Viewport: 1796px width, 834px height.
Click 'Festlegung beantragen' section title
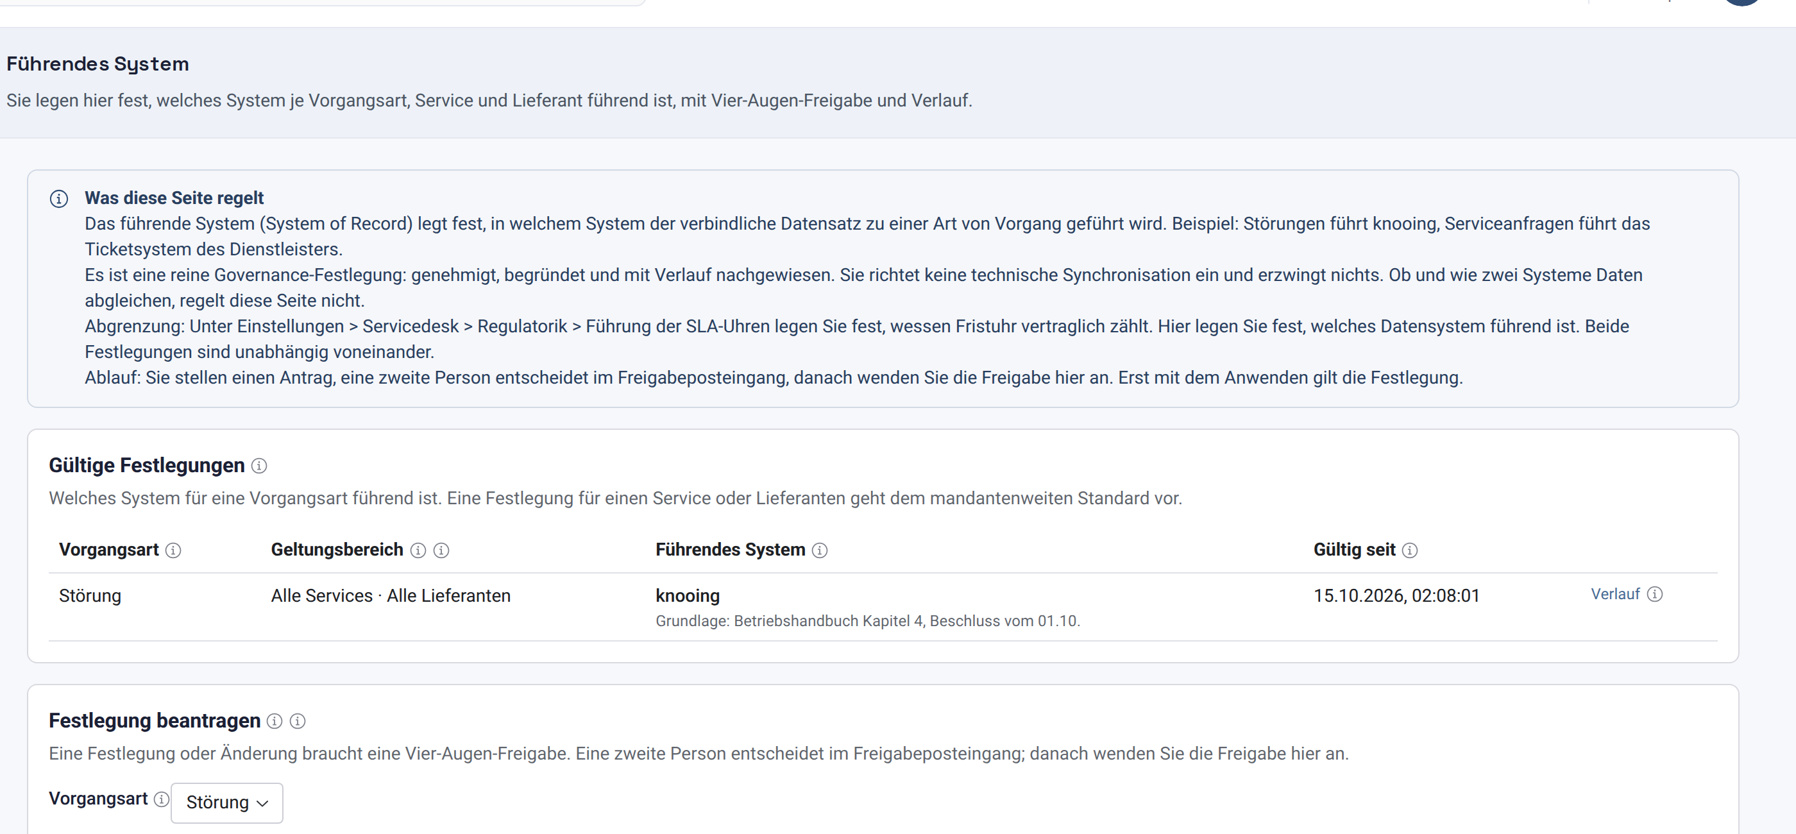[x=154, y=720]
